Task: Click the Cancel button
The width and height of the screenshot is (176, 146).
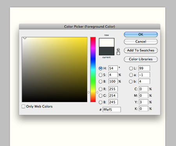Action: click(x=141, y=42)
